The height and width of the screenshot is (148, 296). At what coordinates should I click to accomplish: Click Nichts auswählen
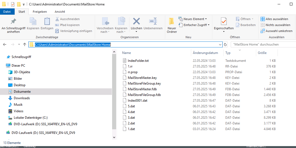[x=275, y=25]
